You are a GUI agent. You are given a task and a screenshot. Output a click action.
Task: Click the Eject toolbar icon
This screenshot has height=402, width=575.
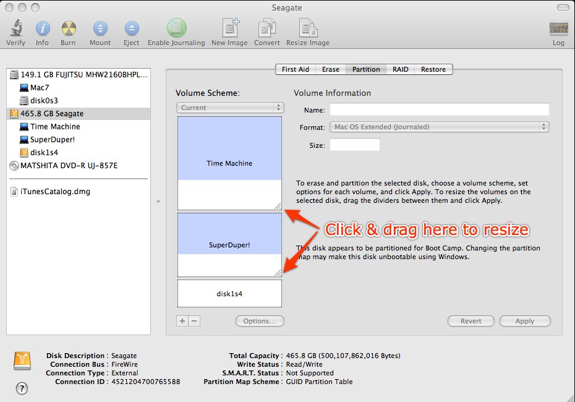tap(132, 28)
